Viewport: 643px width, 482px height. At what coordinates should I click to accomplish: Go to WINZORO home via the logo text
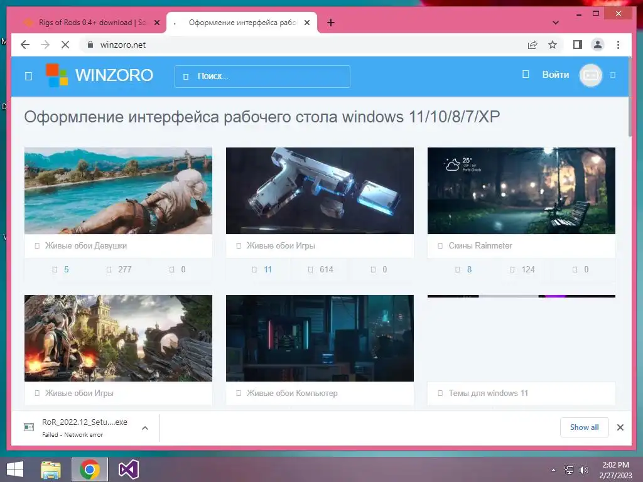coord(114,75)
